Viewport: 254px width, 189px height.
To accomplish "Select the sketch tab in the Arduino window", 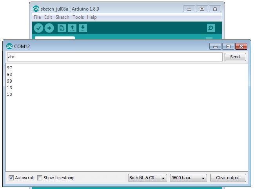I will coord(55,38).
